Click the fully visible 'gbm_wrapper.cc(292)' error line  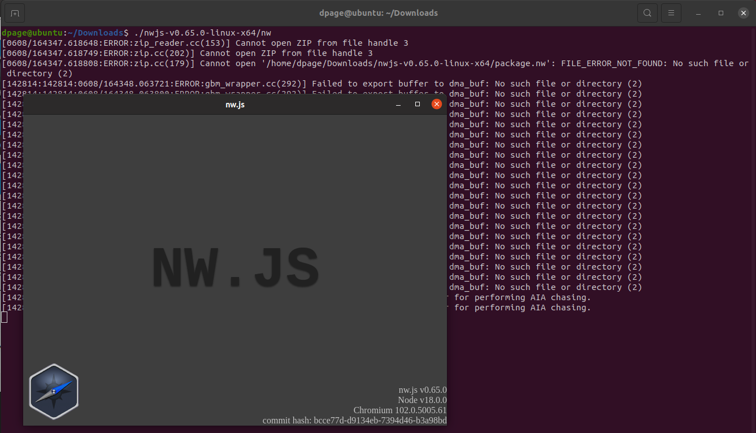pos(322,84)
